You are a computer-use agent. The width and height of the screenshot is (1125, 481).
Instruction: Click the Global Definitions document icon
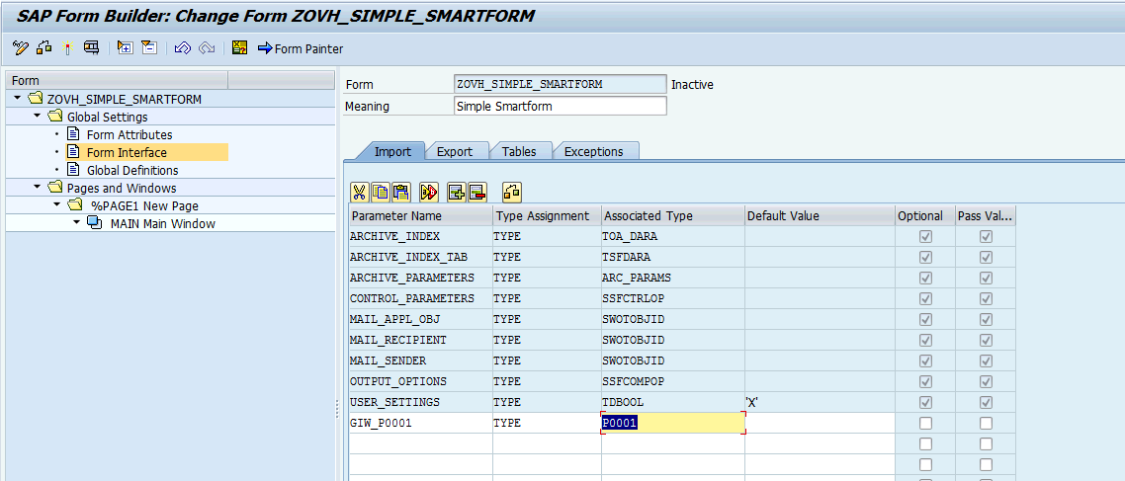coord(72,170)
